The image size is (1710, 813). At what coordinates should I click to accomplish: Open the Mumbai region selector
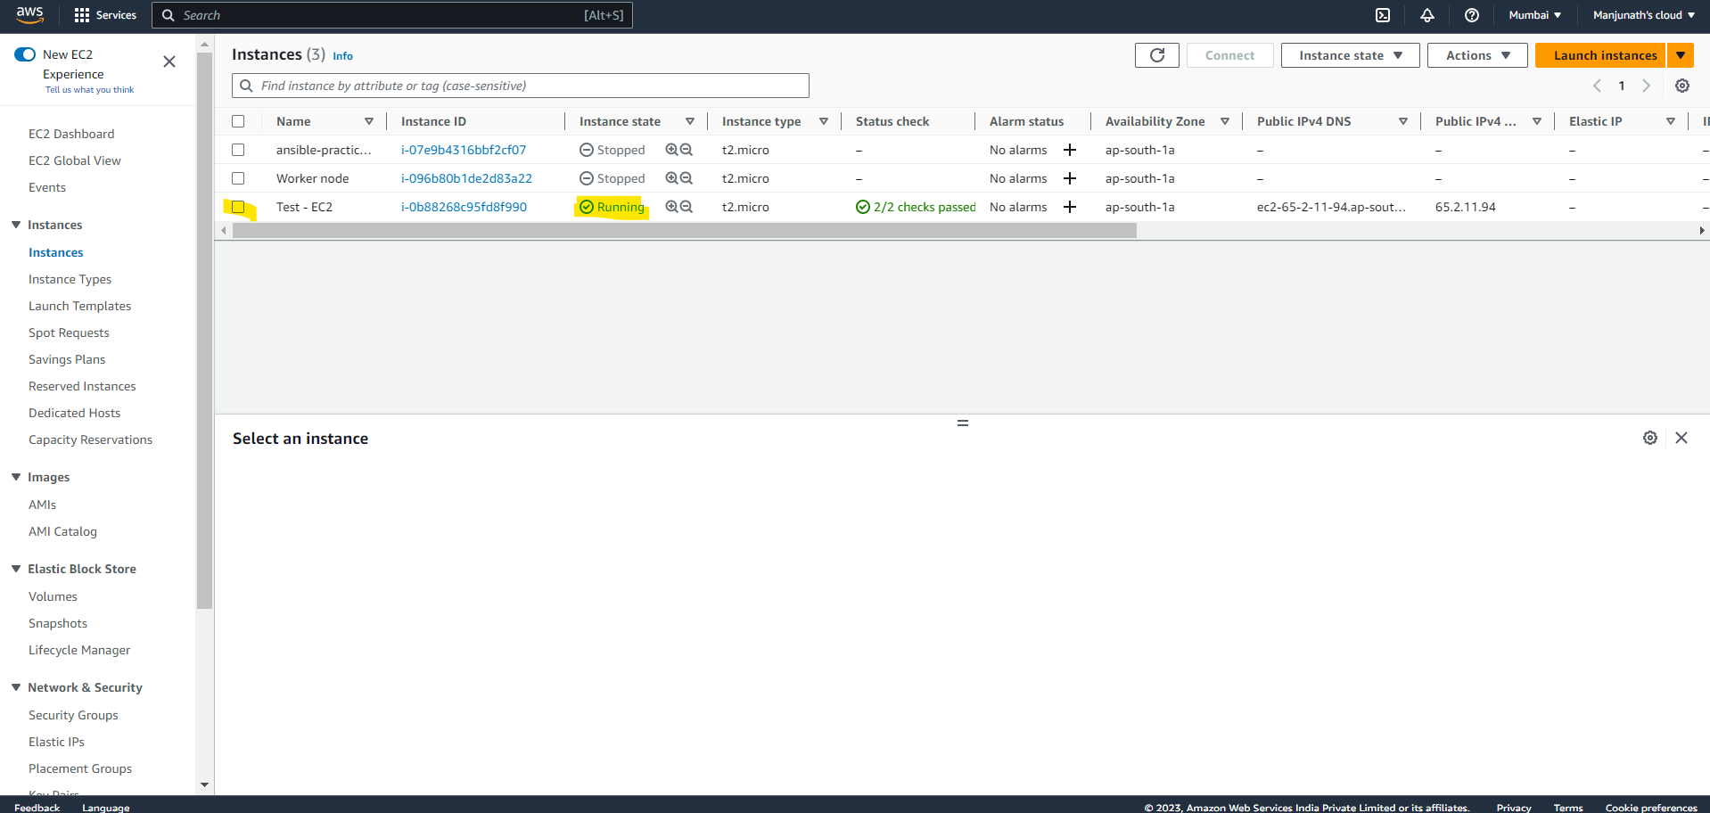(1534, 15)
